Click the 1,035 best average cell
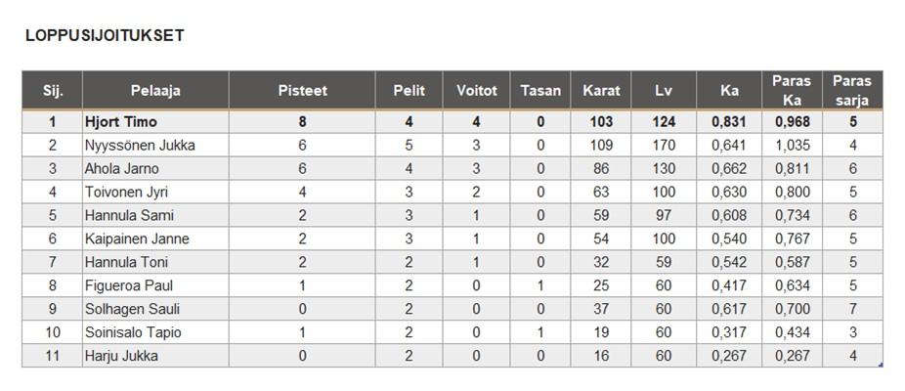 [x=792, y=146]
